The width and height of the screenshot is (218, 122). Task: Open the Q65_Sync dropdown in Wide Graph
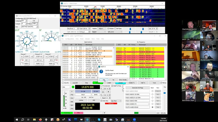[115, 32]
